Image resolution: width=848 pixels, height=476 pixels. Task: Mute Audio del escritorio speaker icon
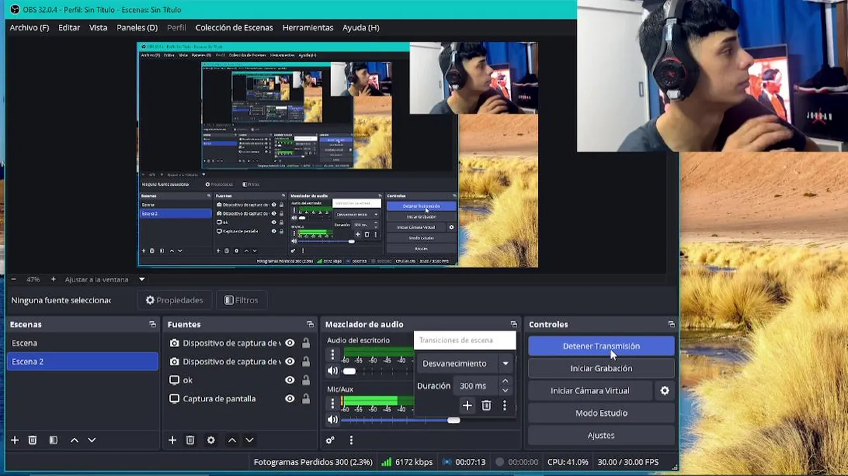333,371
